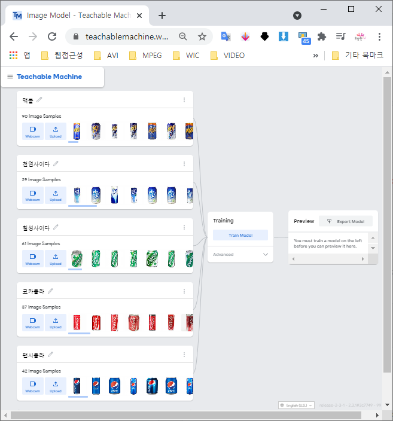View site security lock info

tap(76, 36)
